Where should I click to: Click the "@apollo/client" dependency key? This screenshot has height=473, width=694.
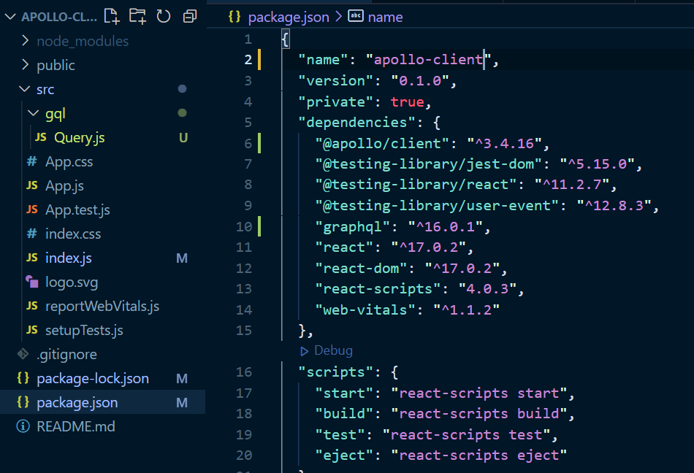coord(383,144)
